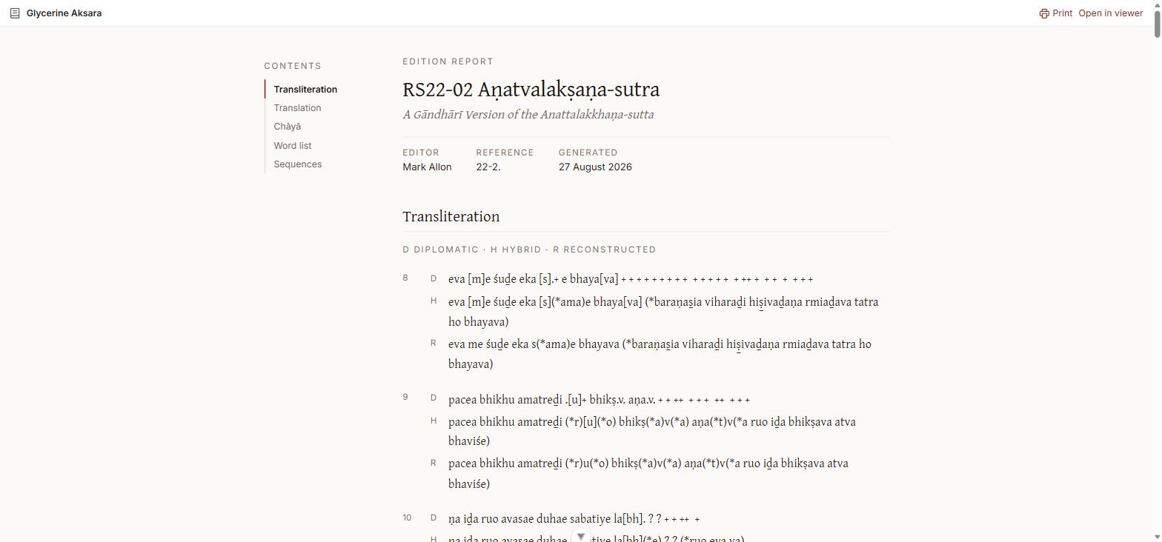The width and height of the screenshot is (1162, 542).
Task: Click the hybrid text of line 8
Action: coord(663,312)
